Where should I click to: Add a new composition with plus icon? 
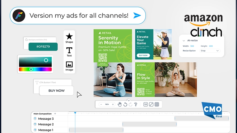pyautogui.click(x=55, y=114)
